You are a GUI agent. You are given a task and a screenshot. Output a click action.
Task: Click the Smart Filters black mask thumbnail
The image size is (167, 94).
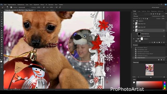(139, 34)
